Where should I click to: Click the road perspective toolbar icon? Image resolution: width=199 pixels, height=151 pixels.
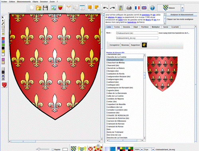(121, 8)
